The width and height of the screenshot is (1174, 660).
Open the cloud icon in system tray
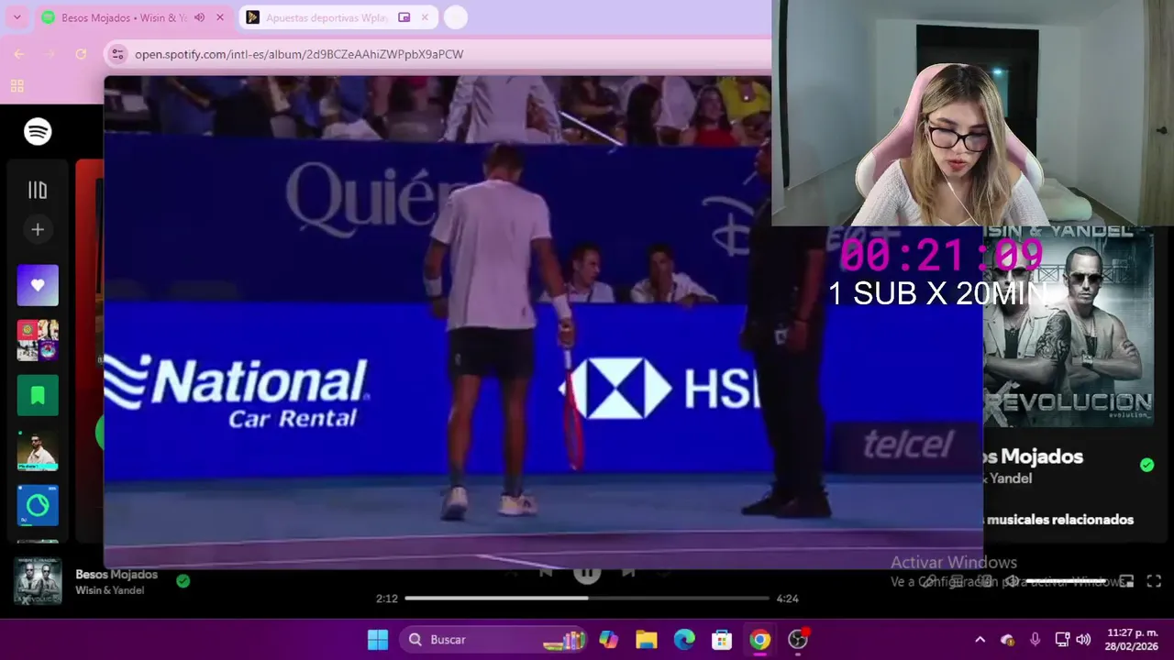tap(1008, 640)
